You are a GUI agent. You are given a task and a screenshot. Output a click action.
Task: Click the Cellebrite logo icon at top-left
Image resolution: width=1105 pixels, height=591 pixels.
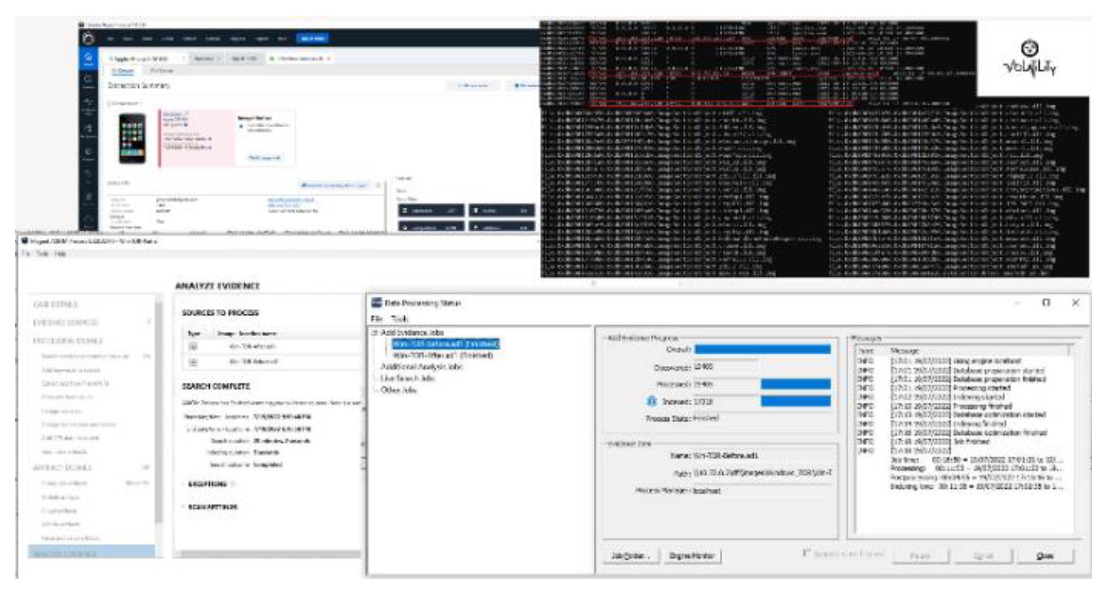coord(88,39)
